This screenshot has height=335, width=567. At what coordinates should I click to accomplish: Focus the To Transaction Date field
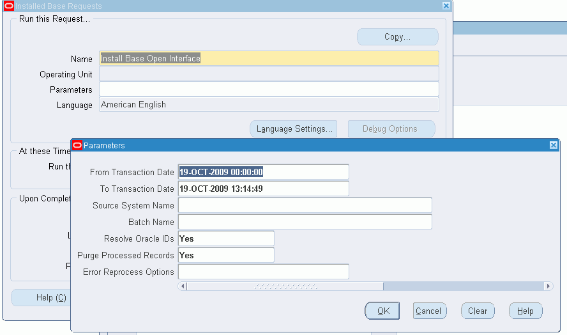pyautogui.click(x=263, y=189)
